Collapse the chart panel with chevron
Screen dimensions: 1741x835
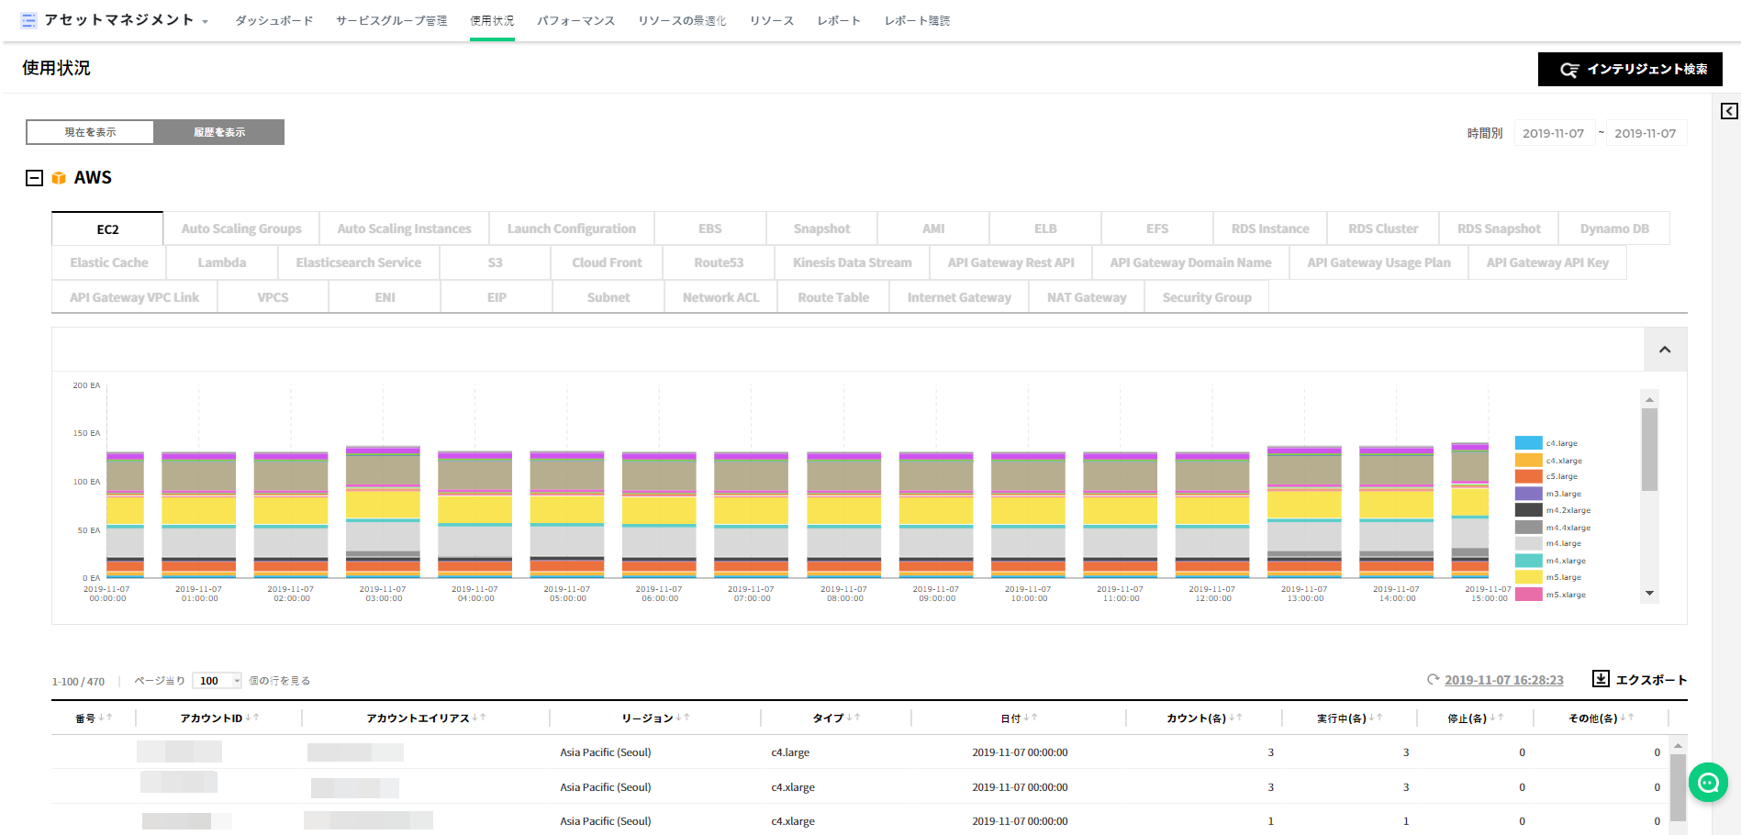coord(1665,350)
